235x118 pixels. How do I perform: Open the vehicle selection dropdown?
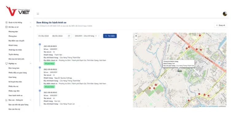87,36
